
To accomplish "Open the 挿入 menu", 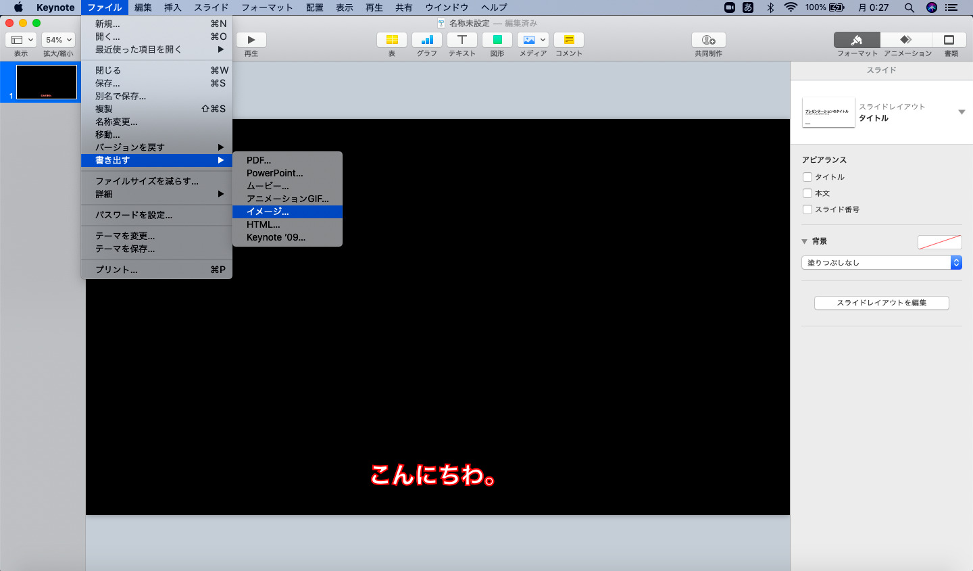I will pyautogui.click(x=173, y=7).
